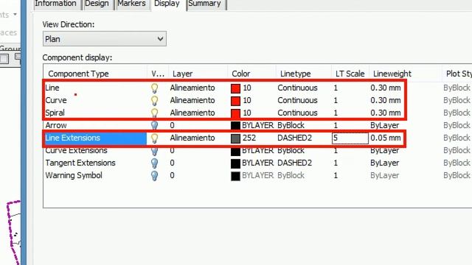Click black swatch in Curve Extensions row
Image resolution: width=472 pixels, height=265 pixels.
[235, 151]
